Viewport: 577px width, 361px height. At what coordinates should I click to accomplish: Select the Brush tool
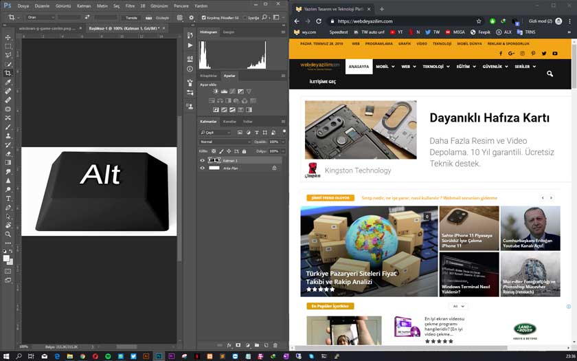click(x=8, y=127)
